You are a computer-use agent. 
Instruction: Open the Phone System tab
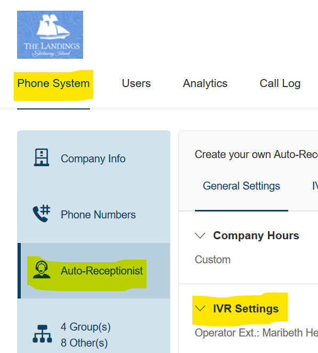[53, 83]
